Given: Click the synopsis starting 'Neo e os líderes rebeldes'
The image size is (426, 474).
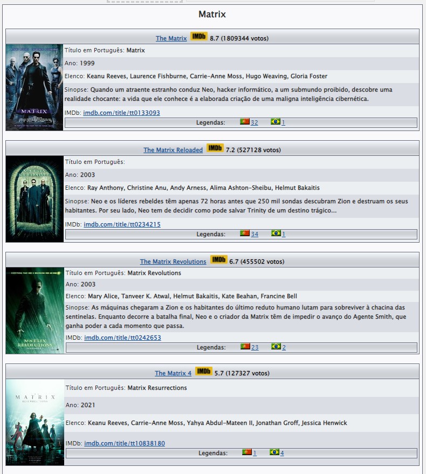Looking at the screenshot, I should point(236,205).
